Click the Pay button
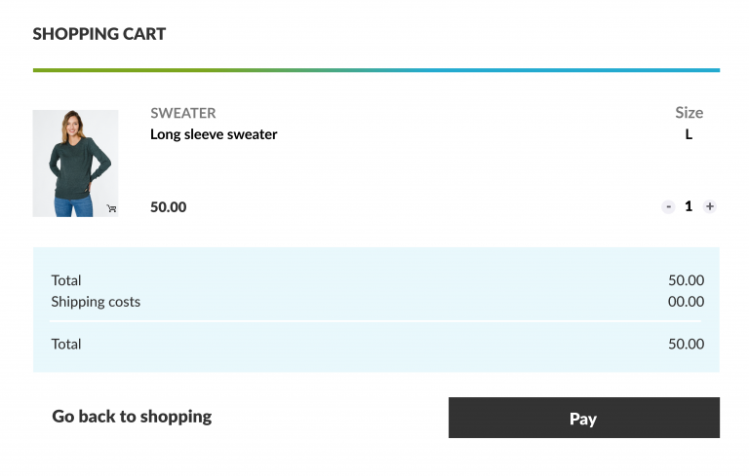The height and width of the screenshot is (476, 749). tap(584, 418)
